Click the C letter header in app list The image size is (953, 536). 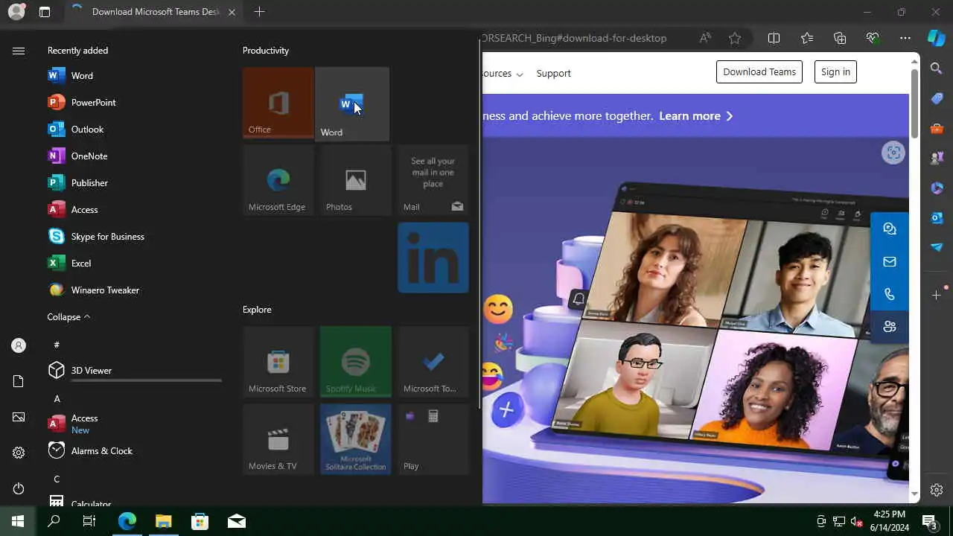tap(57, 479)
